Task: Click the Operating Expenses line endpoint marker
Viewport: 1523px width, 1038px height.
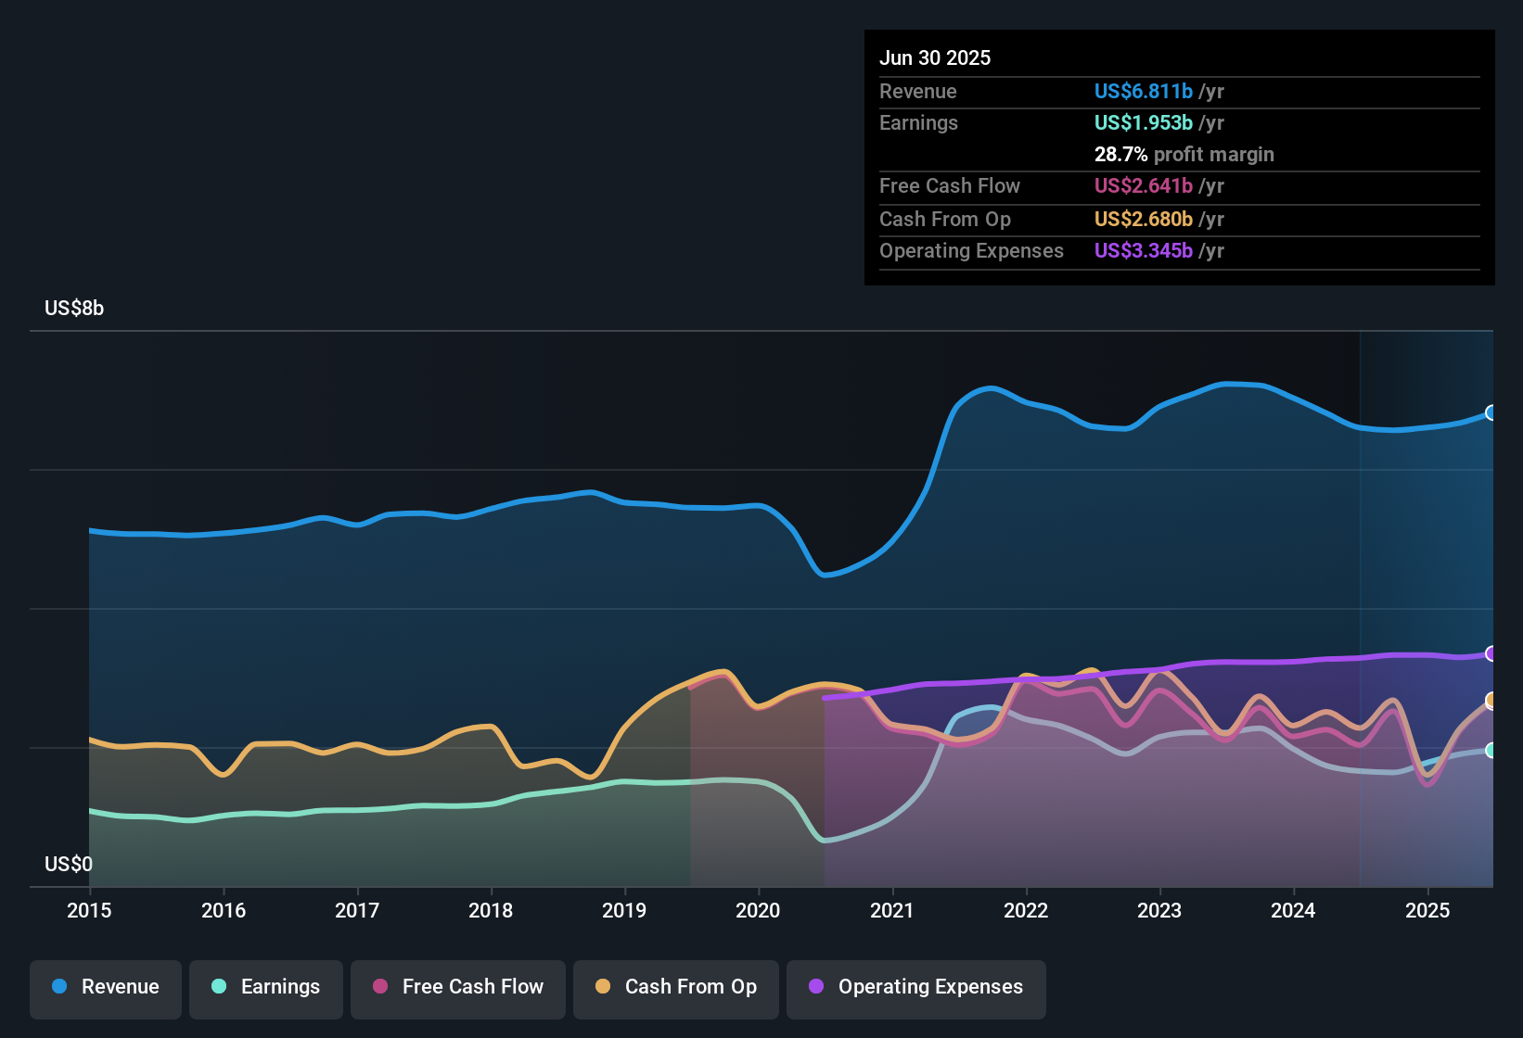Action: click(x=1491, y=653)
